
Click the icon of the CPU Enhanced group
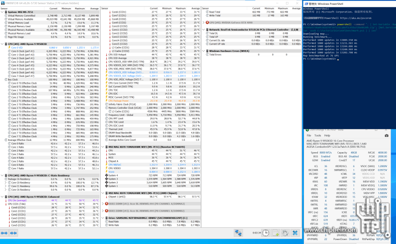(x=6, y=197)
